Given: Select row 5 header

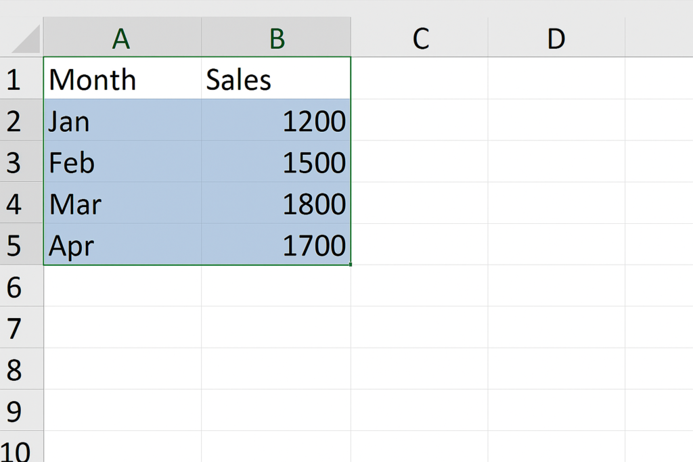Looking at the screenshot, I should point(22,244).
